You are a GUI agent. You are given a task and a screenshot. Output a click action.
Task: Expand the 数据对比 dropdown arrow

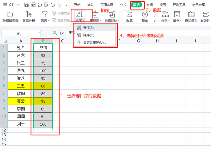pos(119,21)
